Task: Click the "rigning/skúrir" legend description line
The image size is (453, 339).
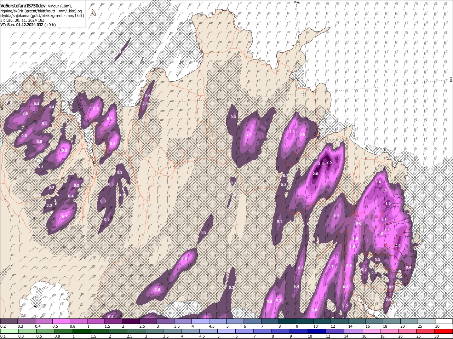Action: click(x=41, y=11)
